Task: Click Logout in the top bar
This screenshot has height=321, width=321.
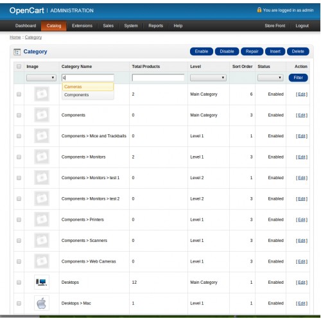Action: point(302,26)
